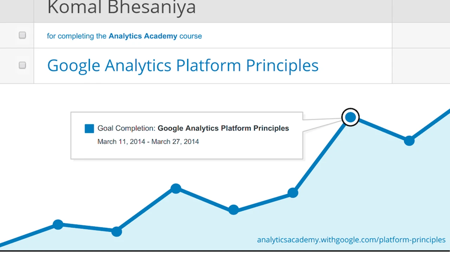450x253 pixels.
Task: Click the data point right after the circled peak
Action: (409, 141)
